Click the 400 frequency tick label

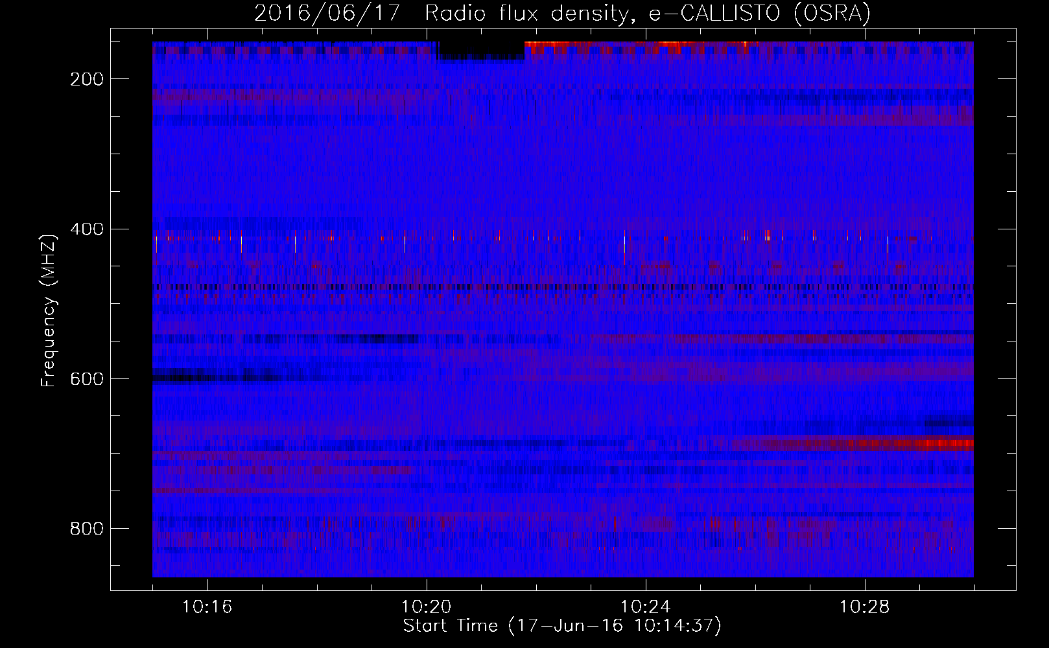[87, 229]
